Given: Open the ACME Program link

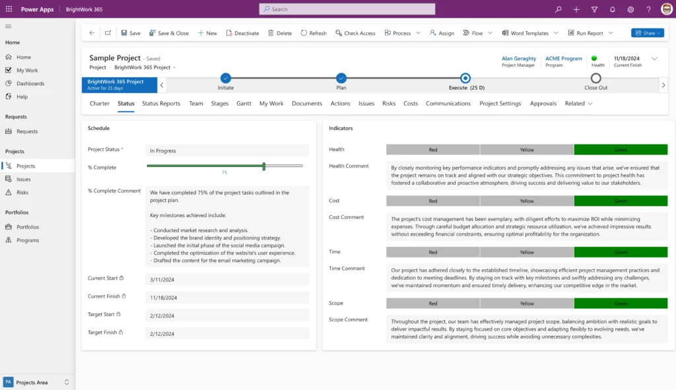Looking at the screenshot, I should 564,58.
